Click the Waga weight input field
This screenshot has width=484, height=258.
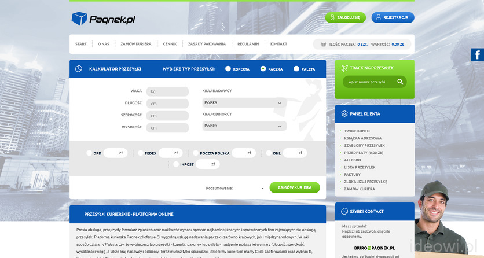(167, 91)
